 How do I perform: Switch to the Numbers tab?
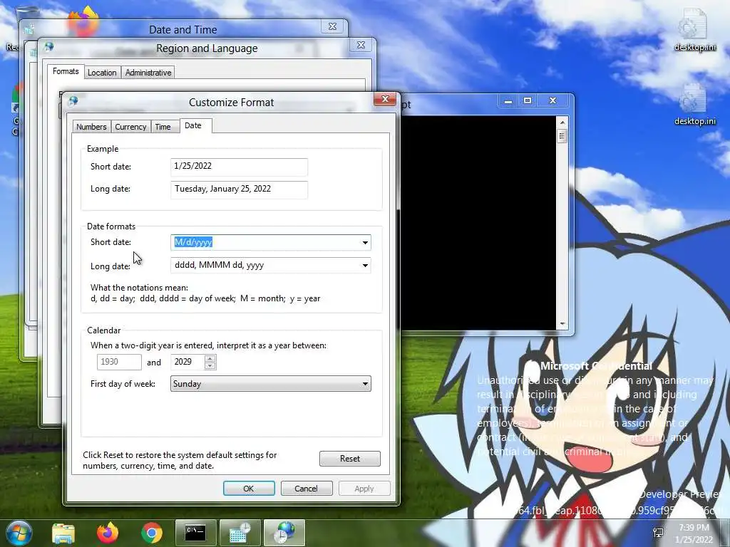pyautogui.click(x=91, y=127)
